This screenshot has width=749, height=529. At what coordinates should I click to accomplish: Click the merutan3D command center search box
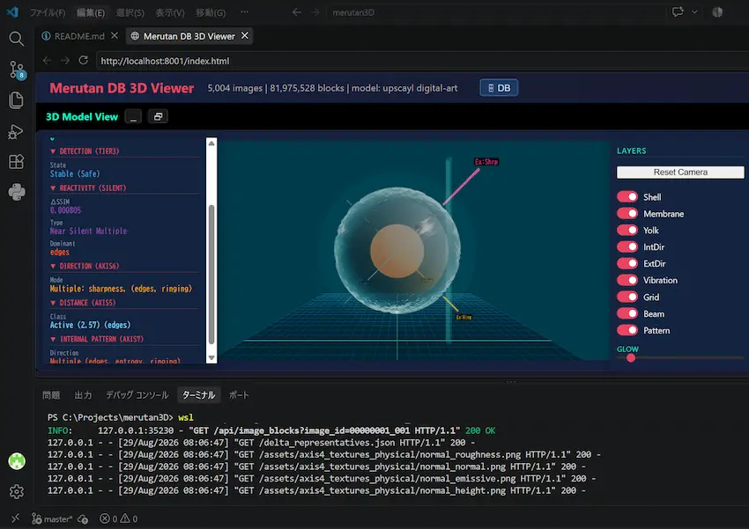pyautogui.click(x=497, y=12)
